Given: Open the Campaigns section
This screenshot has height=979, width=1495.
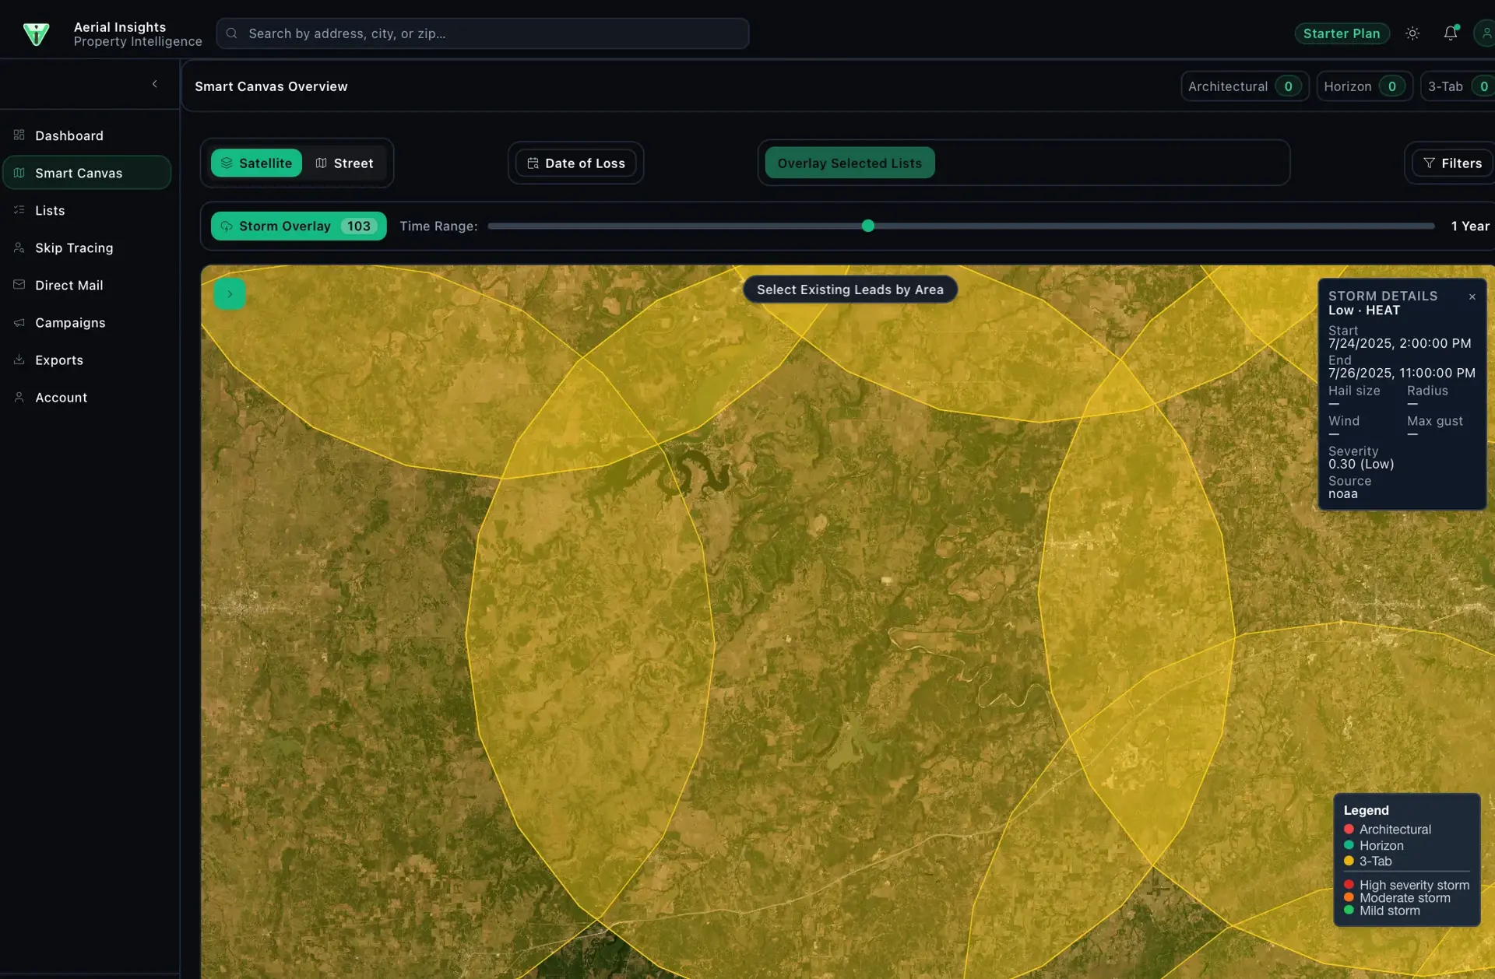Looking at the screenshot, I should click(x=87, y=322).
